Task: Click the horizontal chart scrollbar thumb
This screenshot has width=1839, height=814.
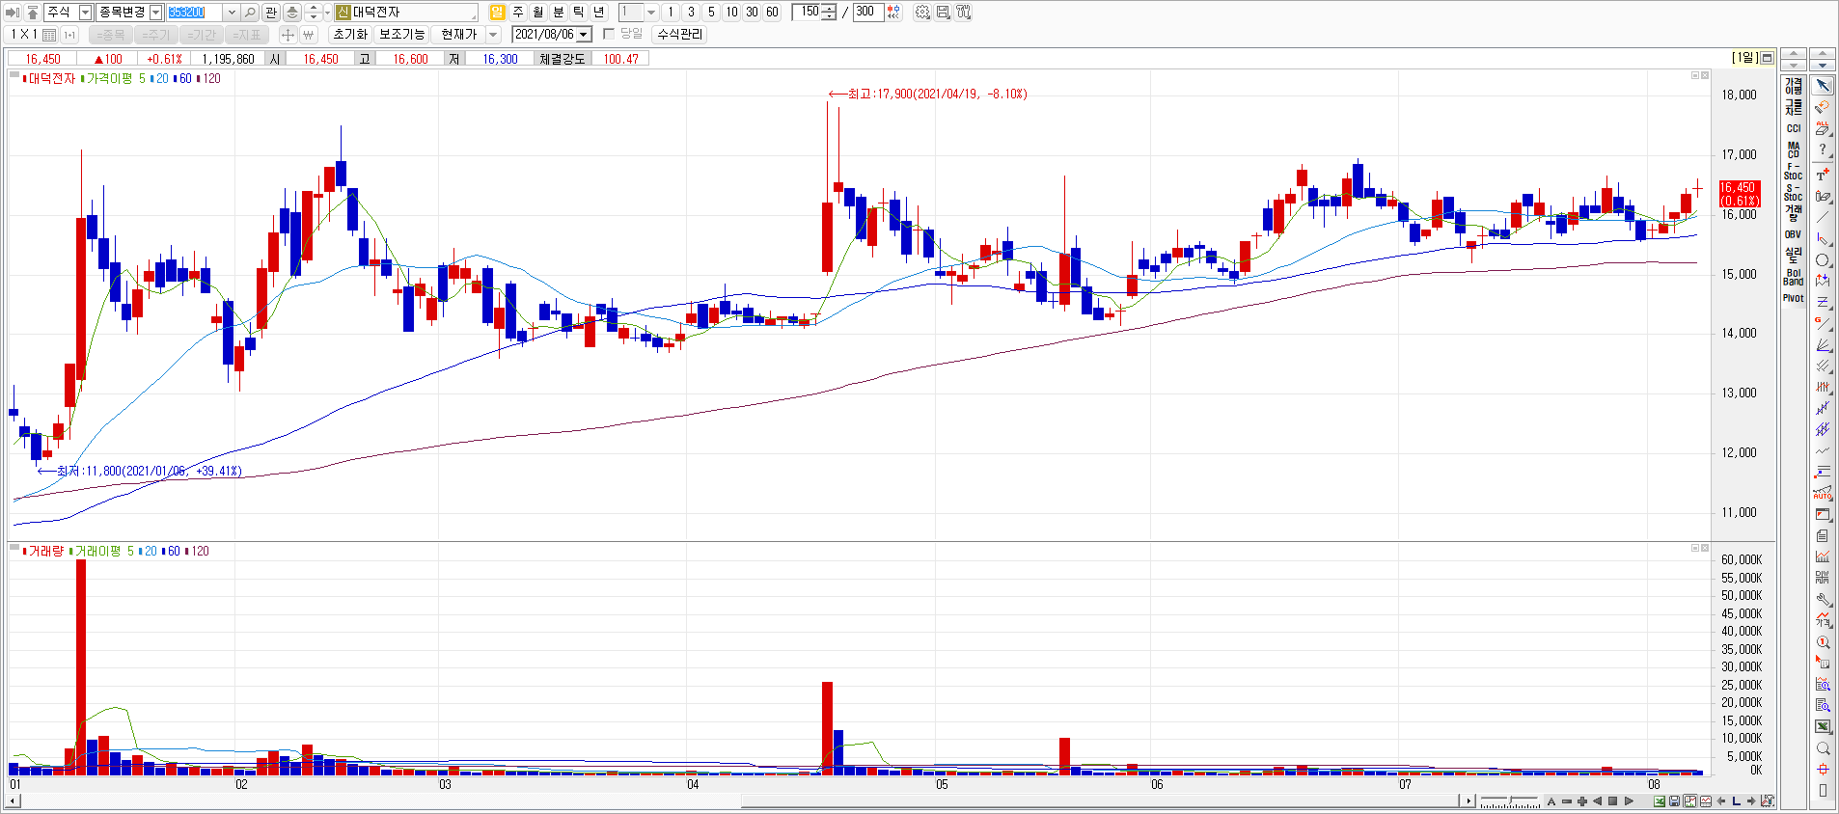Action: pyautogui.click(x=1099, y=800)
